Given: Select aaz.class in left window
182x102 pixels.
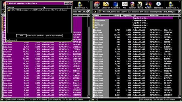Looking at the screenshot, I should pyautogui.click(x=8, y=44).
